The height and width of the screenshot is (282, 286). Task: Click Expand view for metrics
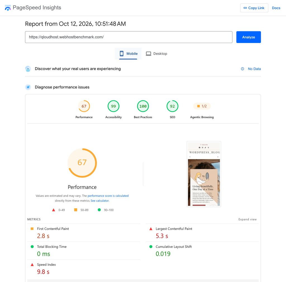247,219
